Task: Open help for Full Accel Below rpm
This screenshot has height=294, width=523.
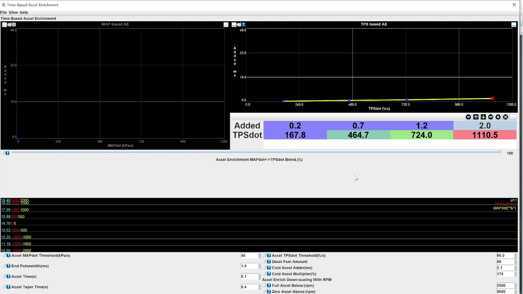Action: tap(269, 285)
